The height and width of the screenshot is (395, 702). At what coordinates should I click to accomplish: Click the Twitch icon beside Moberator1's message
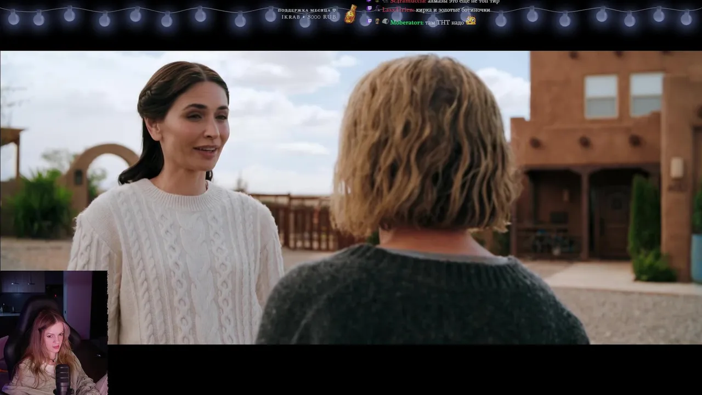tap(370, 21)
